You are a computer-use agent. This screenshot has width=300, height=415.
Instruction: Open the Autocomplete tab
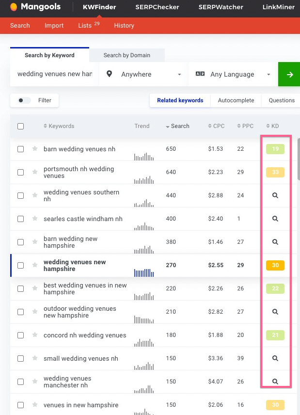click(236, 100)
